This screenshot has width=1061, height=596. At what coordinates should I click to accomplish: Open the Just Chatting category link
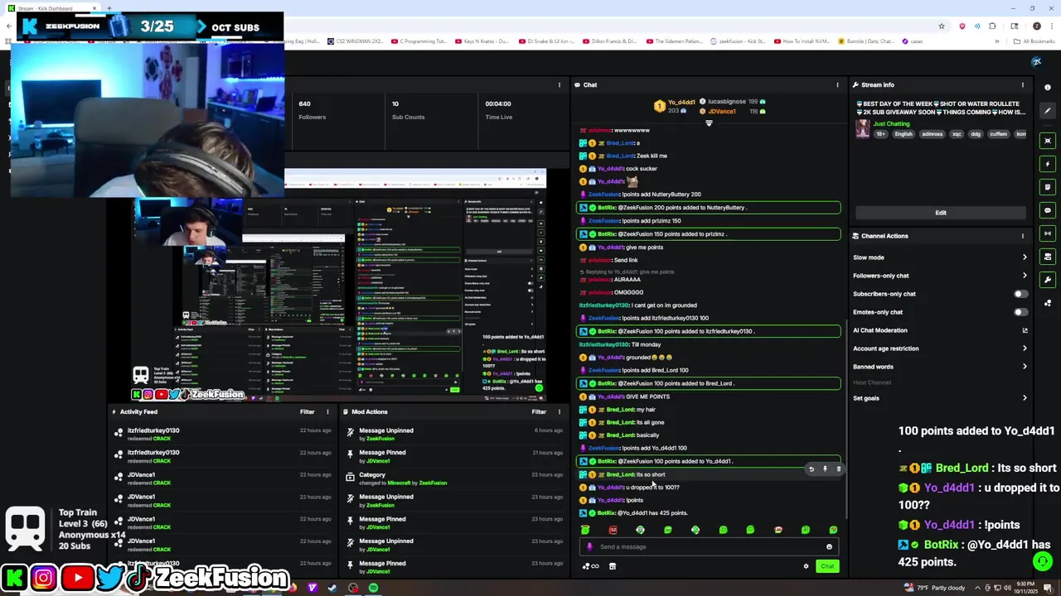pos(891,123)
